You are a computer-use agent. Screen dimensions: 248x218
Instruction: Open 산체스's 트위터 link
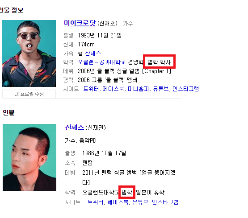[95, 202]
